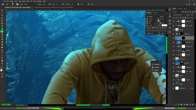Open Adjustments panel from popup
Viewport: 196px width, 110px height.
tap(156, 67)
